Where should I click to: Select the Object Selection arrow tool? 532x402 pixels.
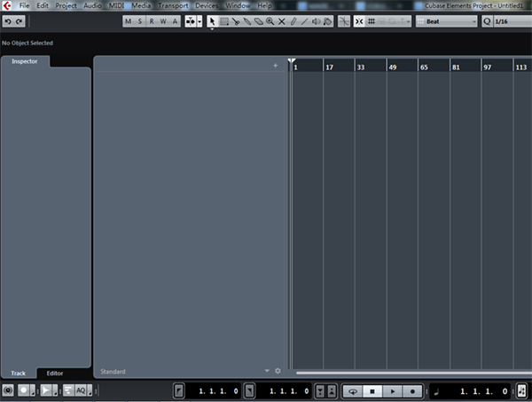(x=213, y=20)
